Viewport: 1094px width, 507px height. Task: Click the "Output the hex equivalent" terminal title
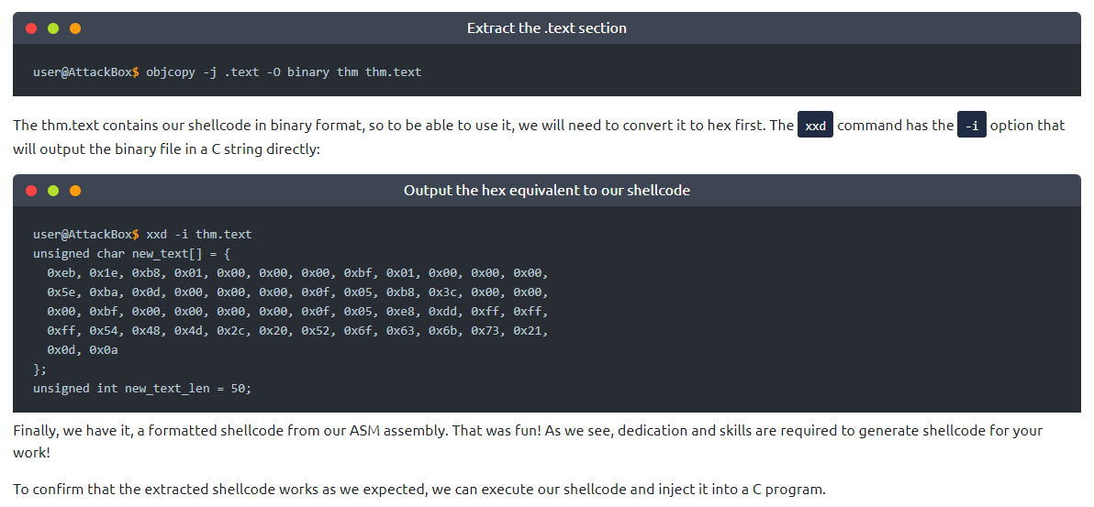click(546, 191)
